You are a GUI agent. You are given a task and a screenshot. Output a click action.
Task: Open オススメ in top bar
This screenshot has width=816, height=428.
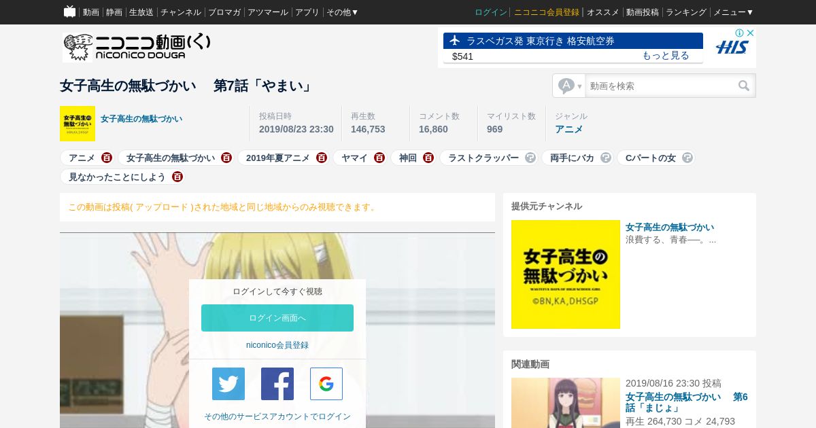603,12
